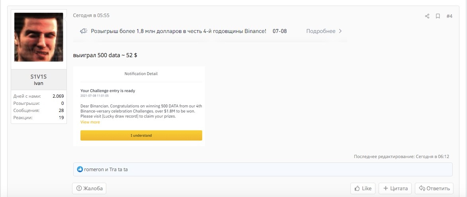Quote this post with the Цитата button
Viewport: 467px width, 197px height.
coord(395,188)
